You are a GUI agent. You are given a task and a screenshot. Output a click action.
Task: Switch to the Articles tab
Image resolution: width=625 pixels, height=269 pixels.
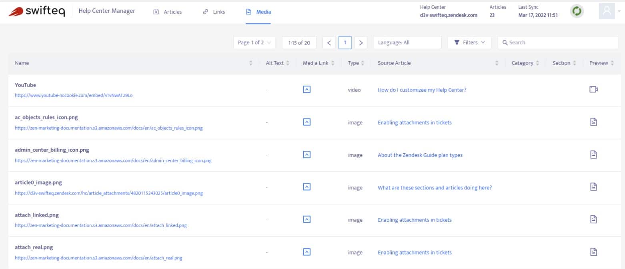click(x=168, y=12)
